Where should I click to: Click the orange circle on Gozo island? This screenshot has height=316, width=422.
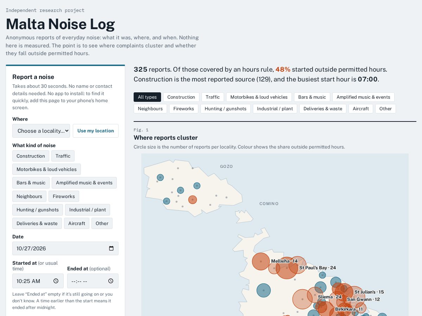[192, 200]
